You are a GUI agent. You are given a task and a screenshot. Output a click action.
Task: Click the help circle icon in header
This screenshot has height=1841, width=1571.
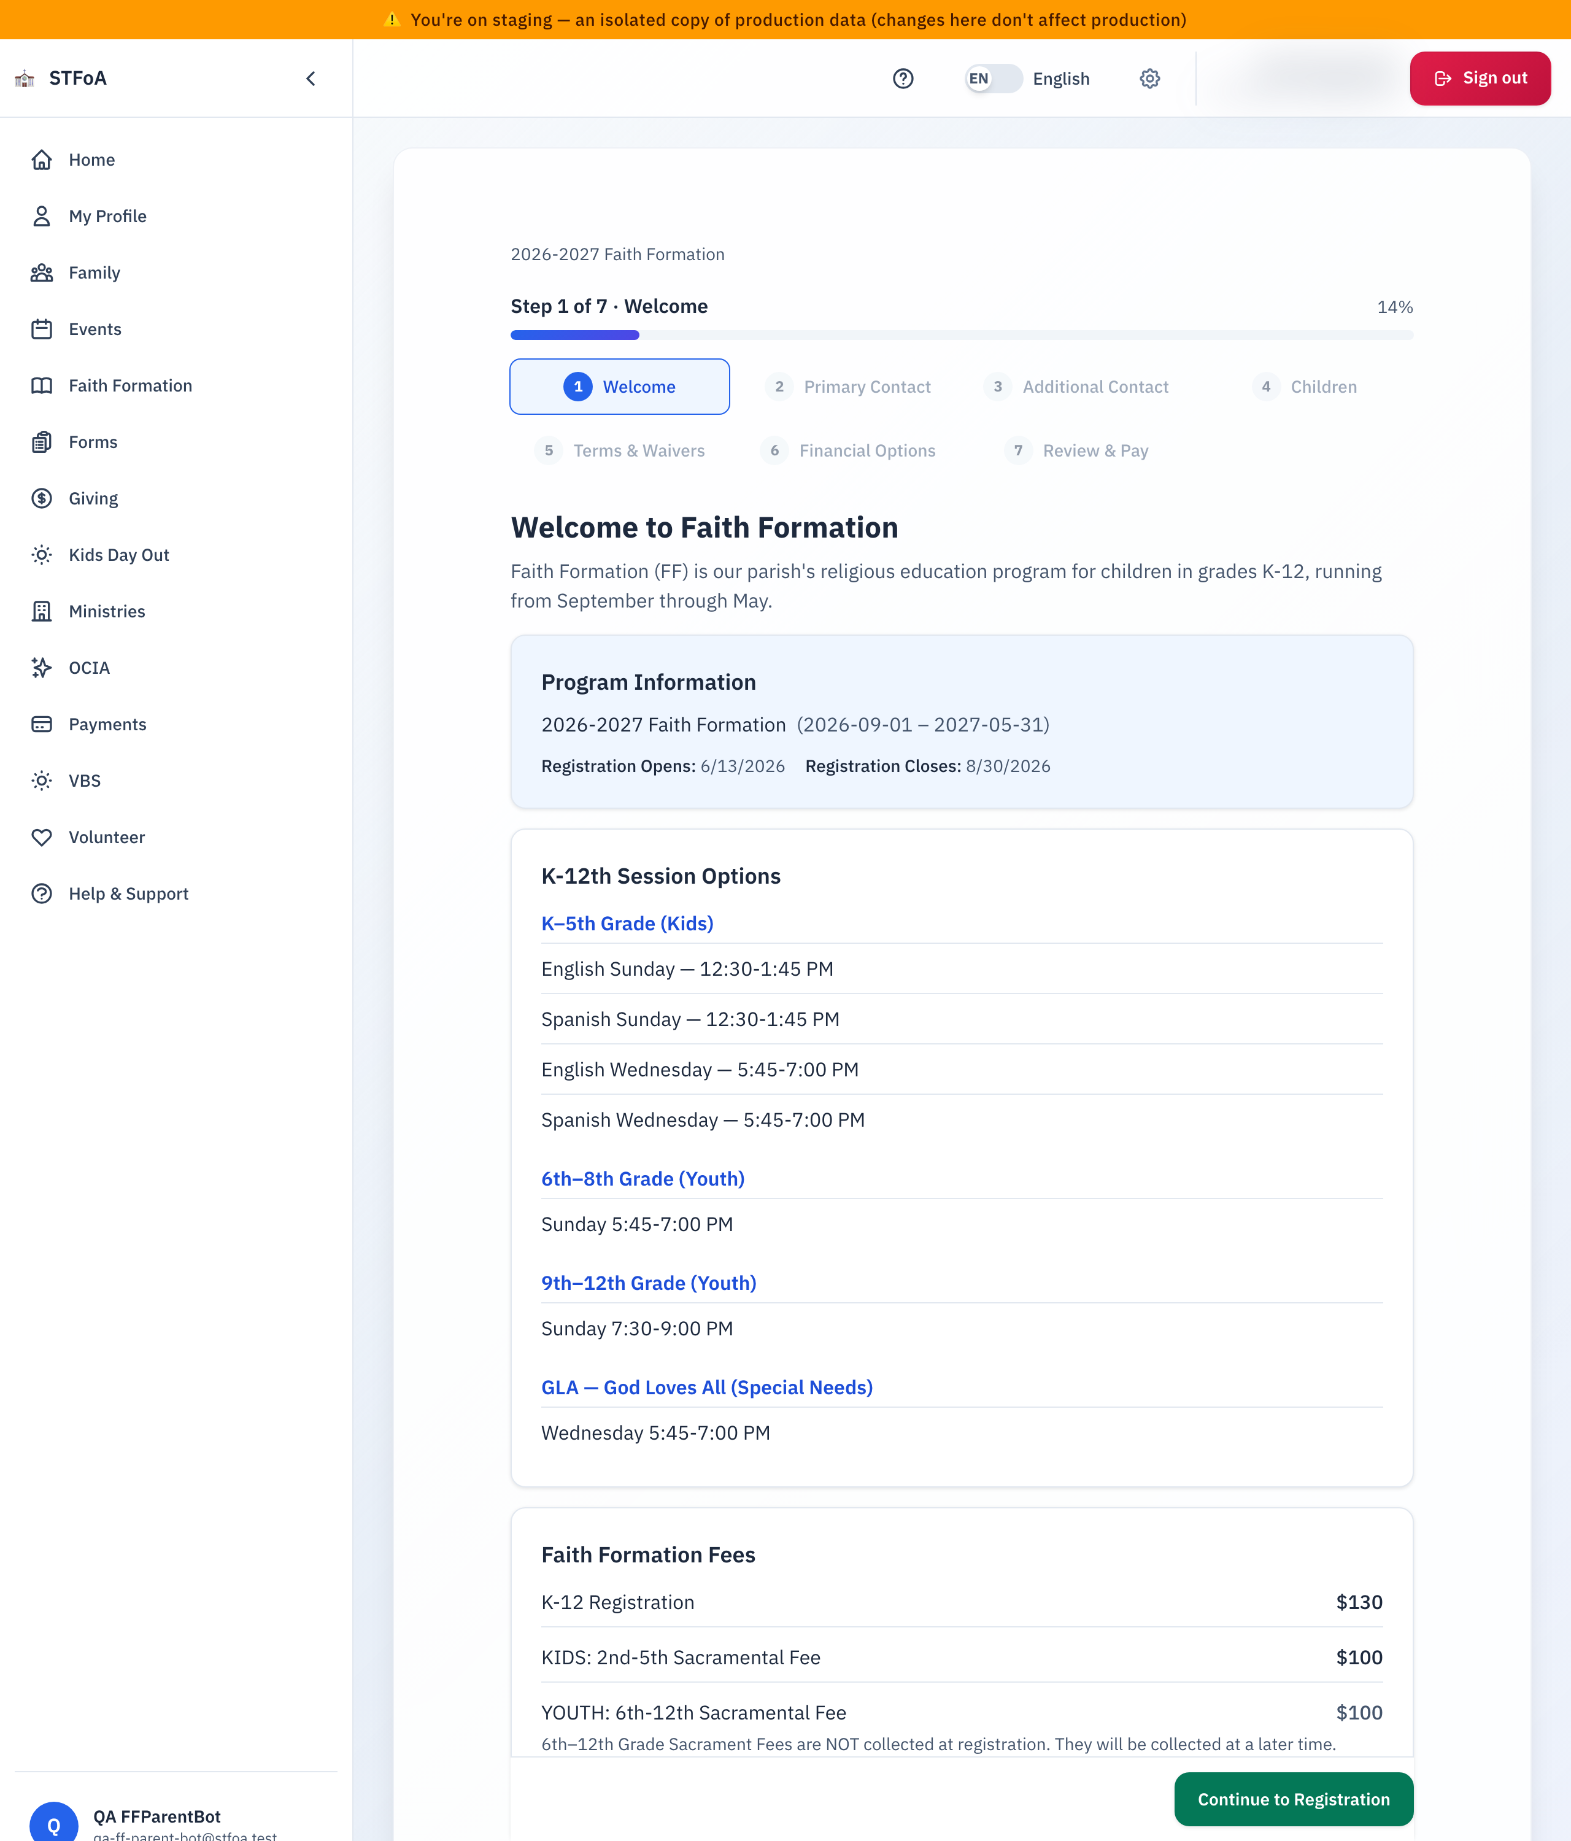pos(903,78)
